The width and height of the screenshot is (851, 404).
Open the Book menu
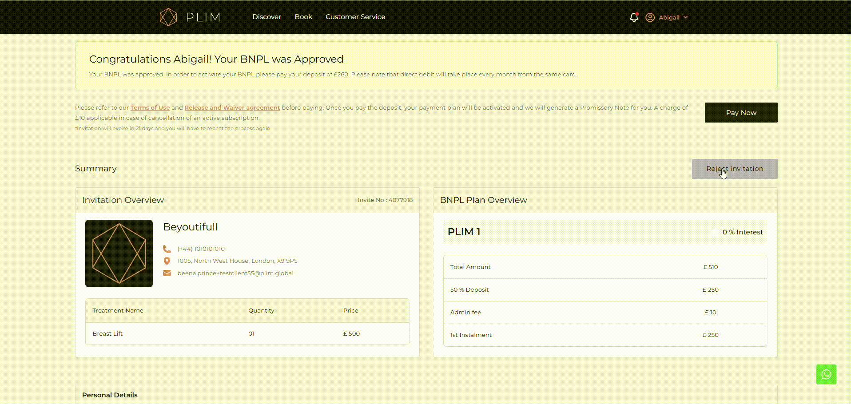pyautogui.click(x=303, y=17)
